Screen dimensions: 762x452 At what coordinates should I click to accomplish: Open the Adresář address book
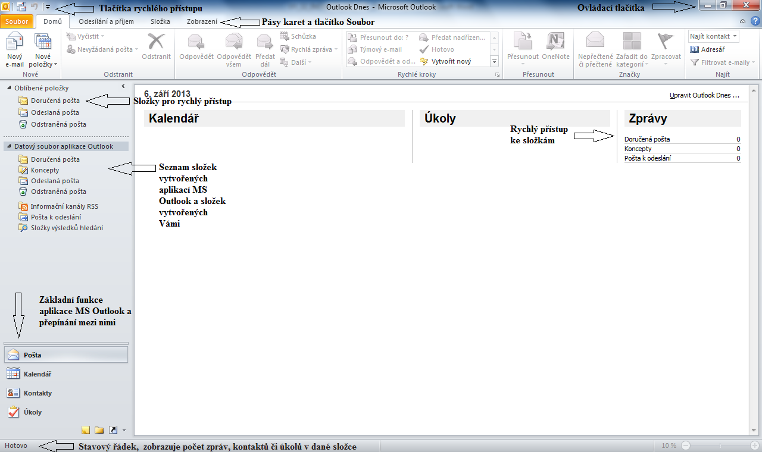tap(707, 49)
